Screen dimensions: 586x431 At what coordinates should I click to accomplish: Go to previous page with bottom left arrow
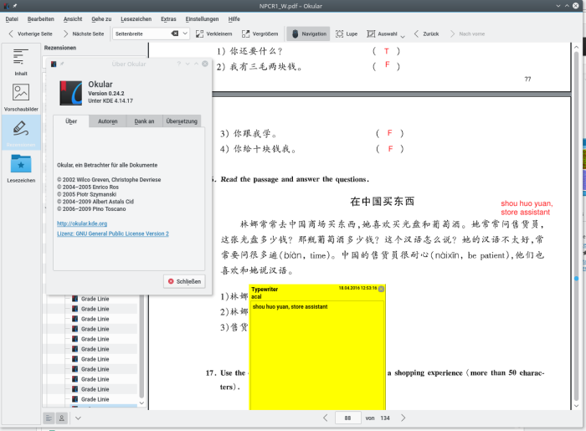(x=326, y=418)
